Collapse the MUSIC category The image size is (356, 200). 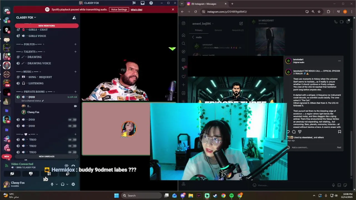(29, 72)
